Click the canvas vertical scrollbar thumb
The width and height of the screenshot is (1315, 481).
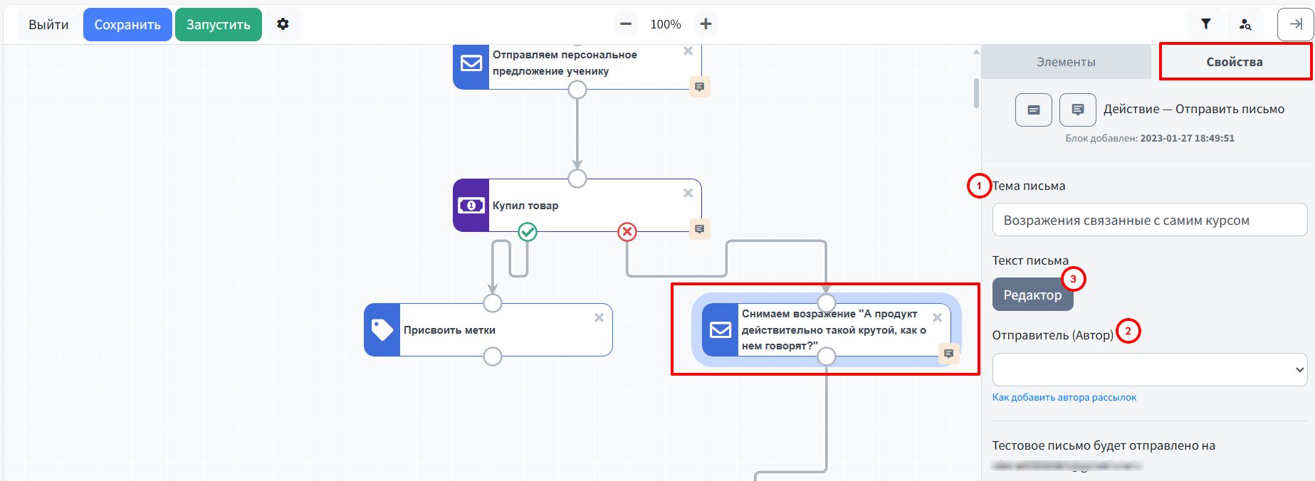(976, 93)
